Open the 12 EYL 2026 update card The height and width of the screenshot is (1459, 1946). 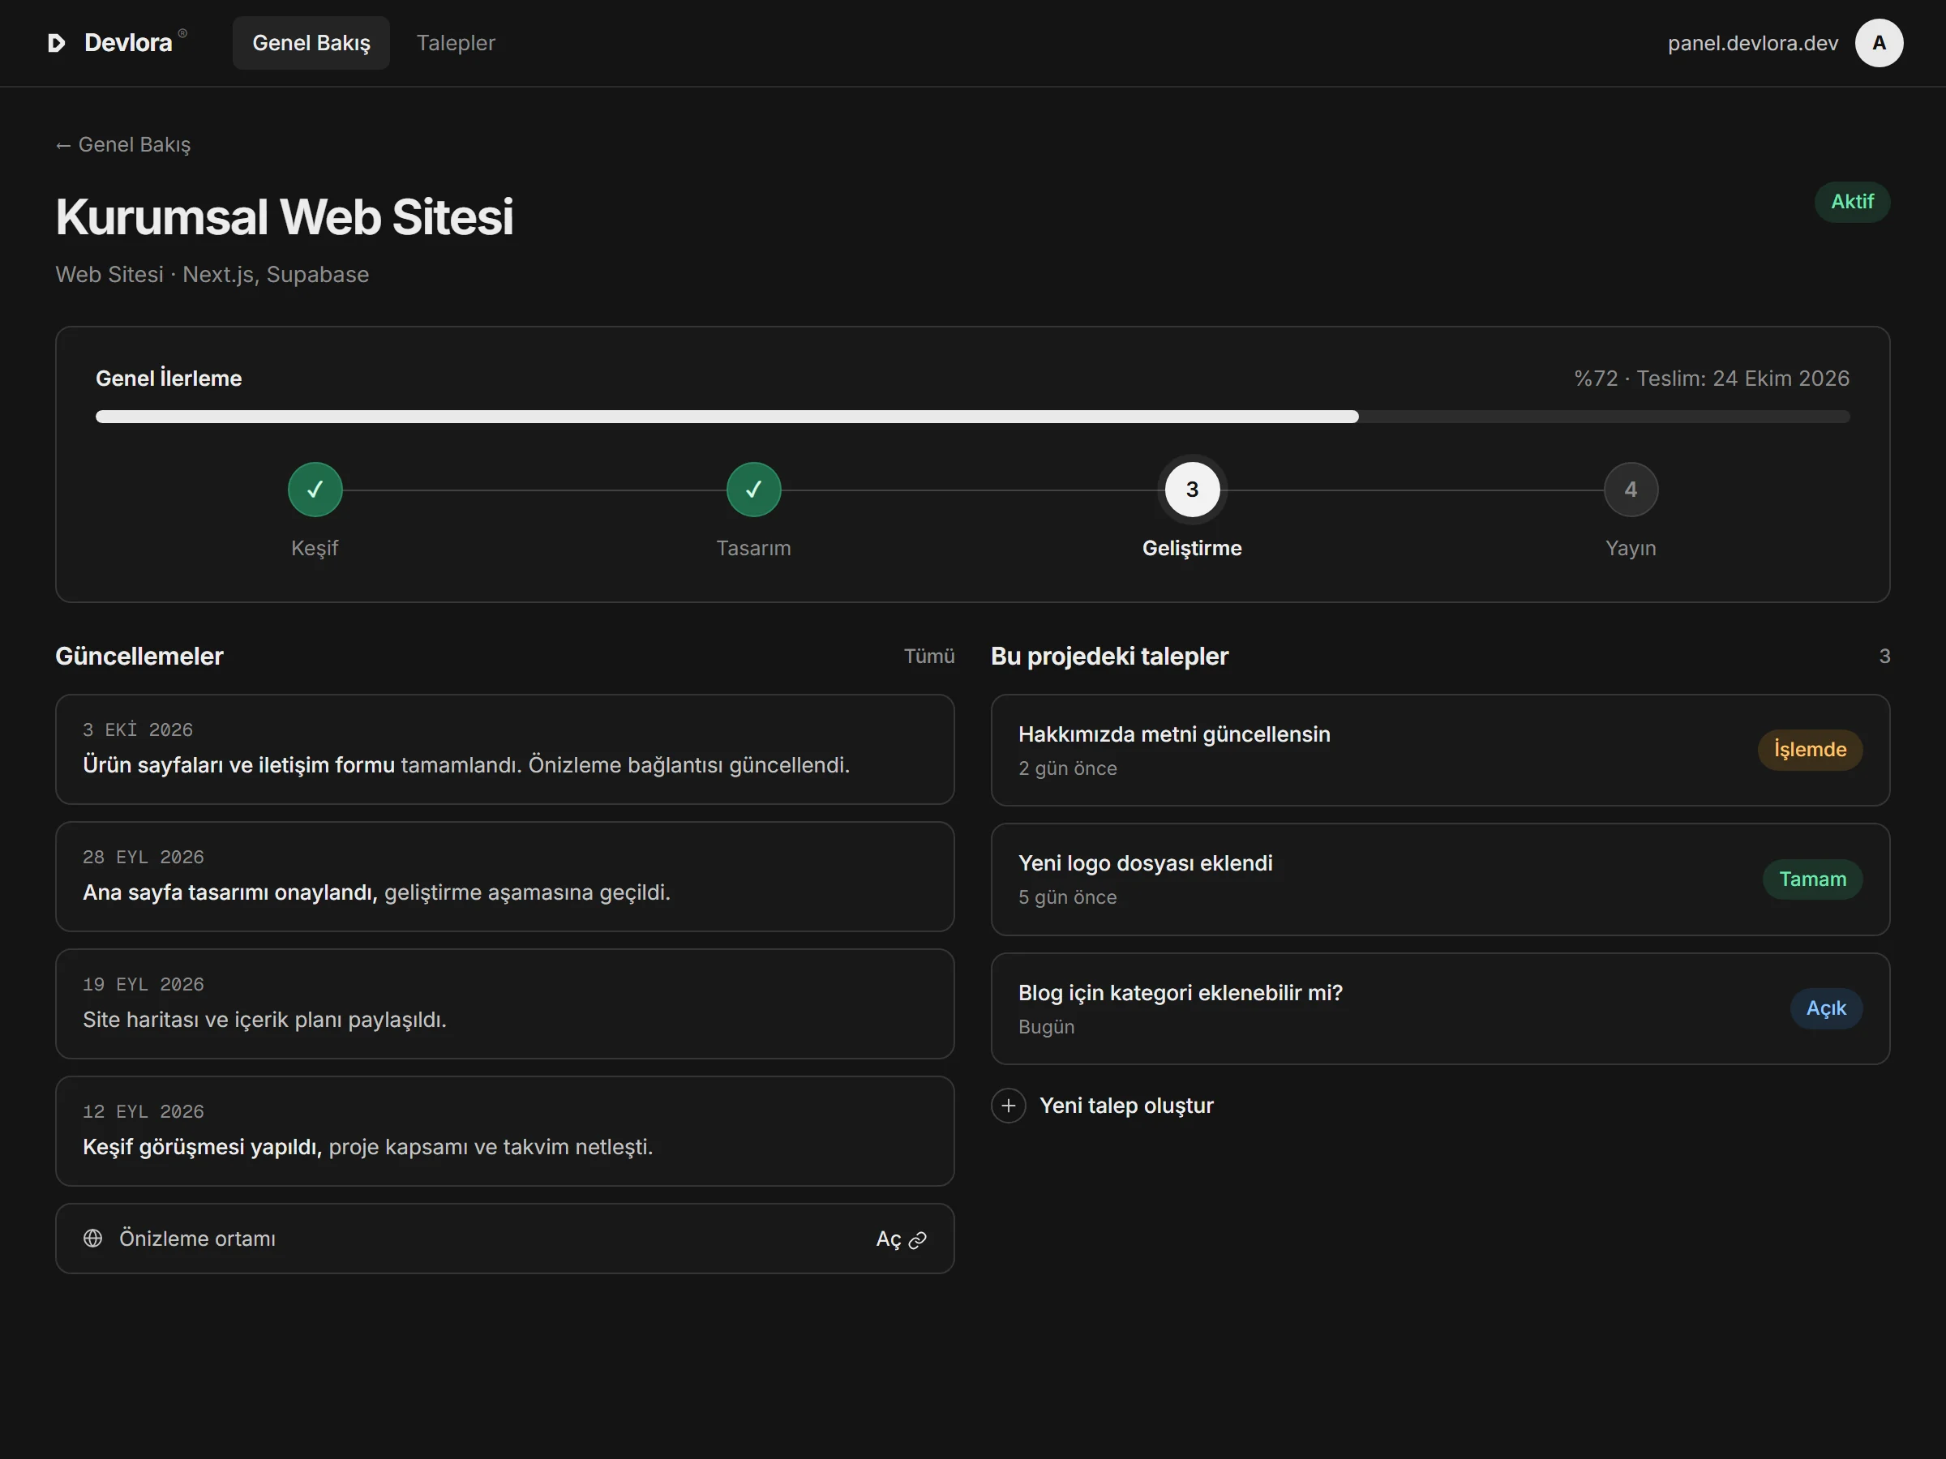click(x=504, y=1131)
